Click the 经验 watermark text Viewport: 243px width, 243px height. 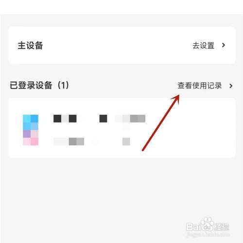[221, 226]
